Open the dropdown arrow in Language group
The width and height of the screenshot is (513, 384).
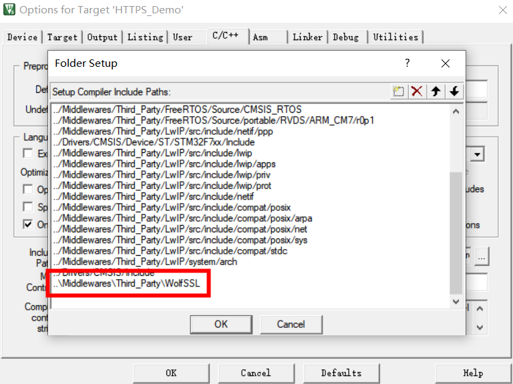[478, 154]
